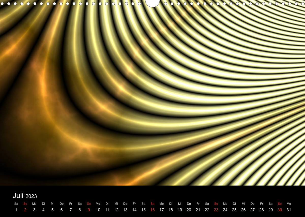Select date 1 in the calendar row
Viewport: 305px width, 217px height.
(16, 210)
